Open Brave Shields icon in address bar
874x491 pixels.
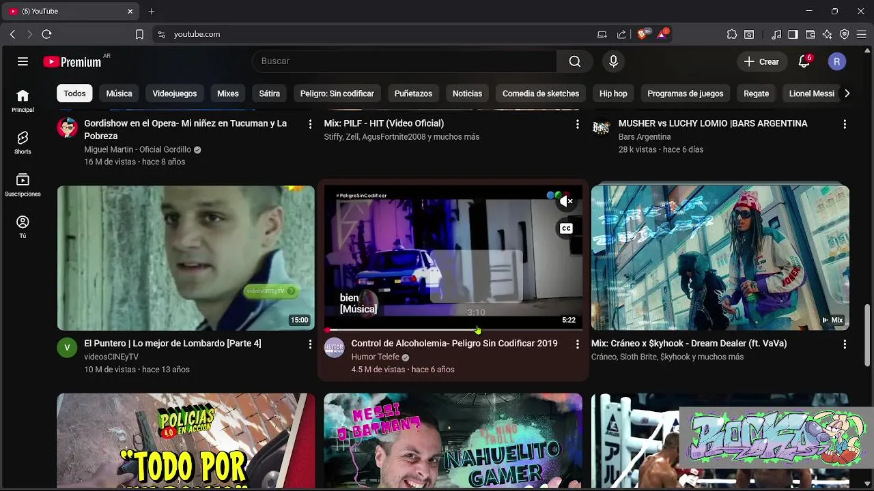click(x=643, y=34)
